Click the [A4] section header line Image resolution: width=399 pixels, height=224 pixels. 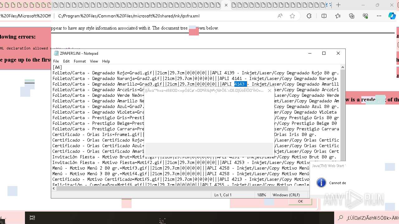pyautogui.click(x=57, y=67)
